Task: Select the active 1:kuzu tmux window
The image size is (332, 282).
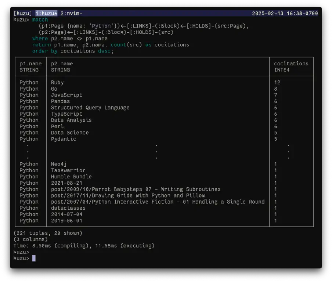Action: [46, 13]
